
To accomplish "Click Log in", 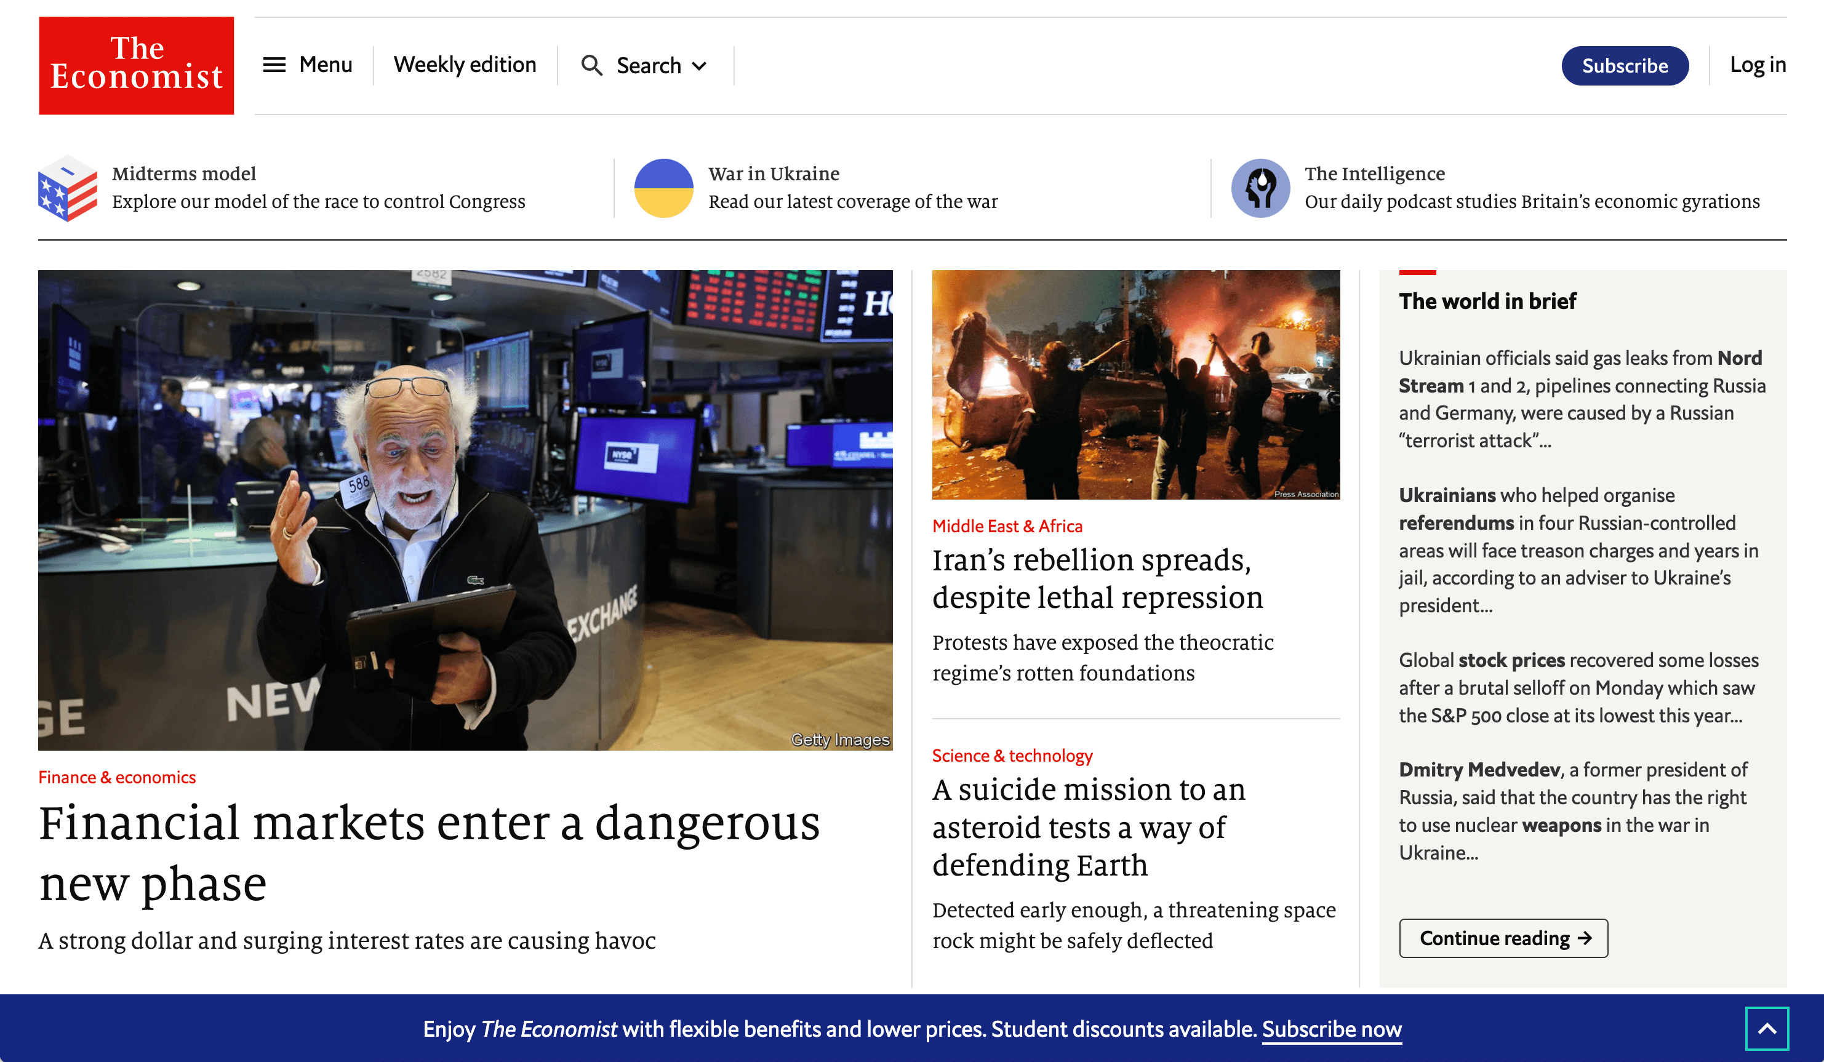I will (1758, 65).
